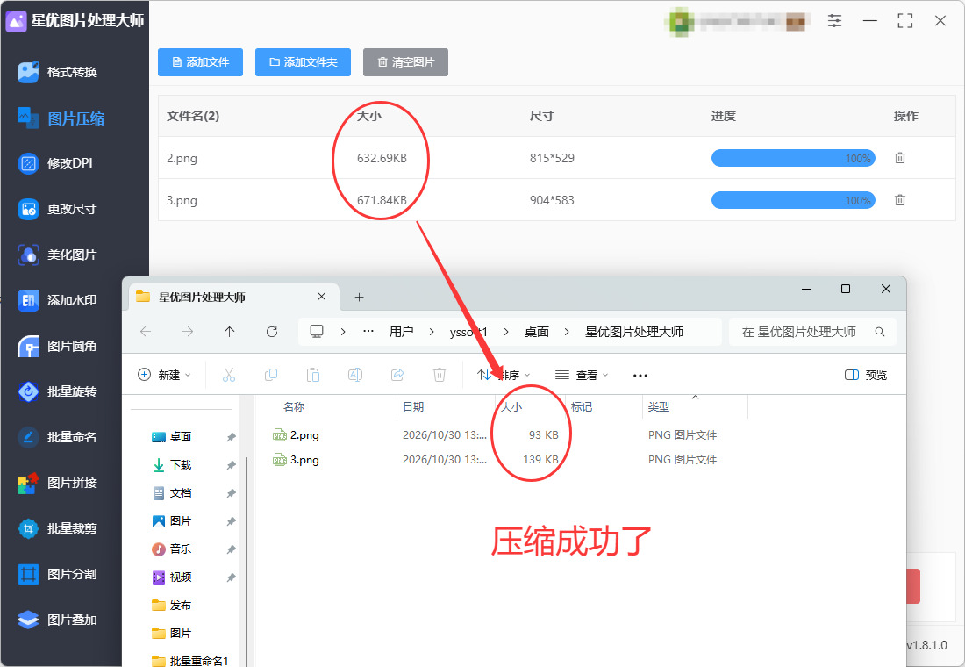Open the 更改尺寸 tool

pos(57,209)
